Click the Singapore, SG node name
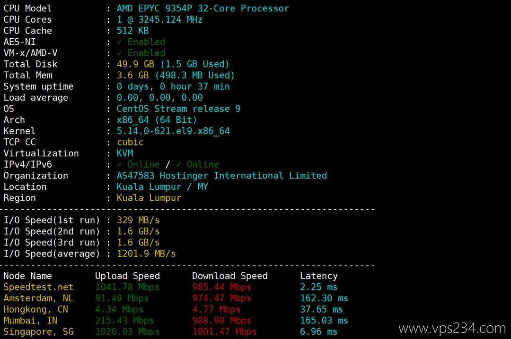This screenshot has width=511, height=339. (x=38, y=332)
